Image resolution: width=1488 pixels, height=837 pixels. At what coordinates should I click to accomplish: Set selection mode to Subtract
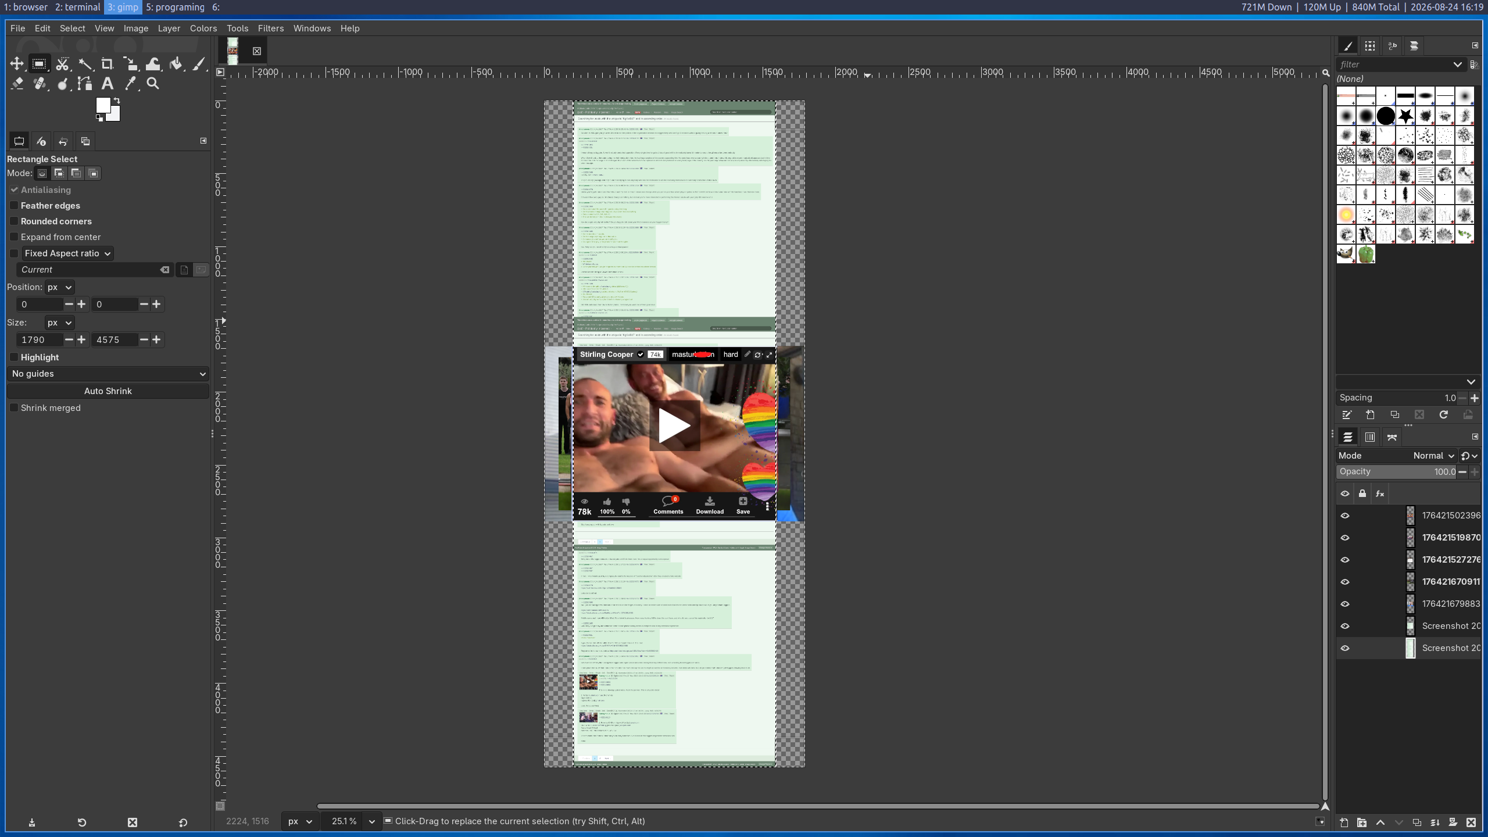pyautogui.click(x=76, y=173)
